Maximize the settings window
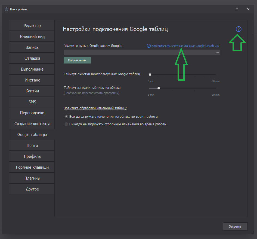The width and height of the screenshot is (257, 239). [x=237, y=9]
